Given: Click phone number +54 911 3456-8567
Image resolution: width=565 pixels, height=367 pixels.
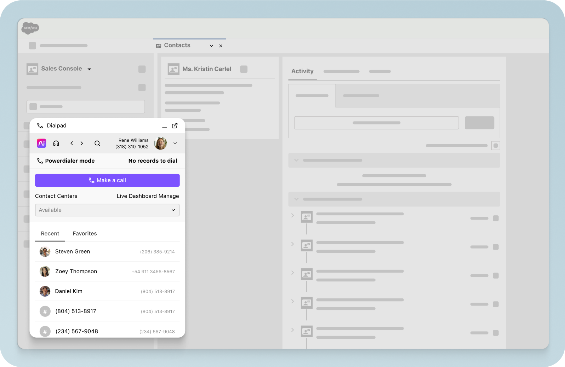Looking at the screenshot, I should click(153, 272).
